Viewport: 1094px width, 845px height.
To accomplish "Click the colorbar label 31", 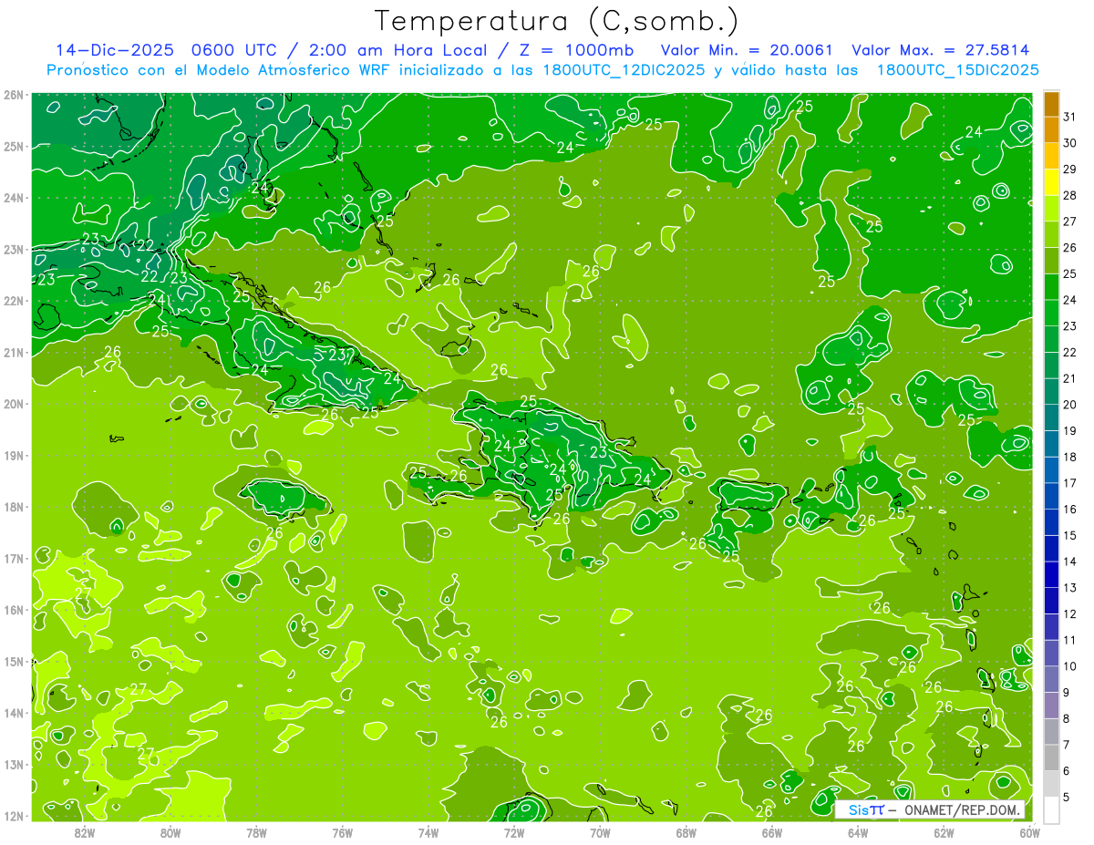I will [x=1070, y=117].
